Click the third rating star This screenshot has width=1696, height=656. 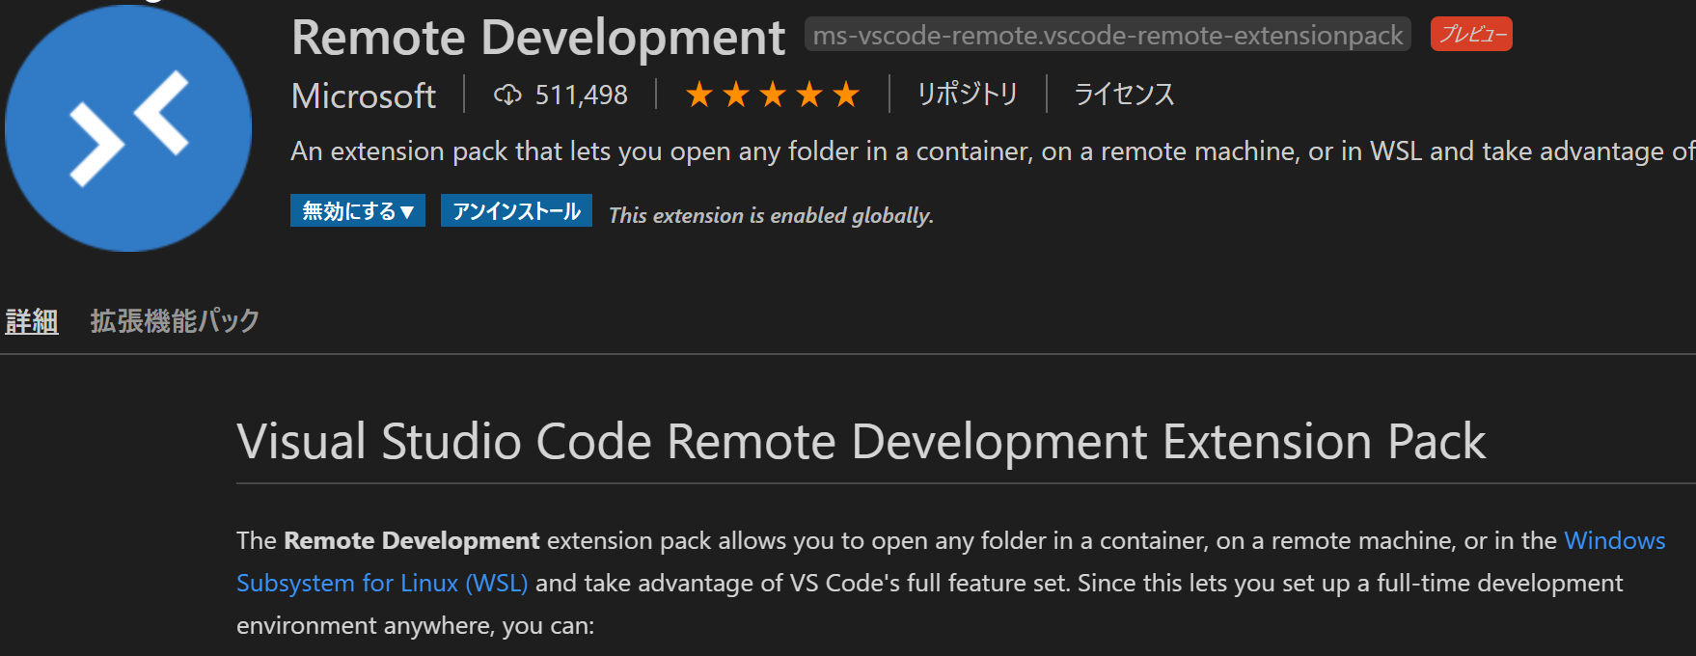click(x=773, y=95)
